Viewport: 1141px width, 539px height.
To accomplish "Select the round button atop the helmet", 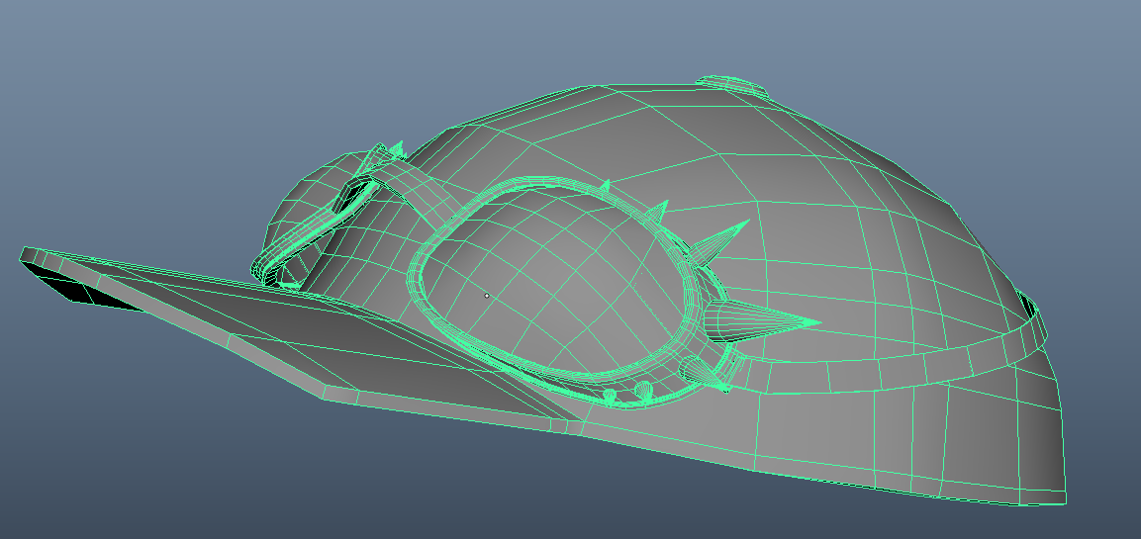I will [732, 85].
